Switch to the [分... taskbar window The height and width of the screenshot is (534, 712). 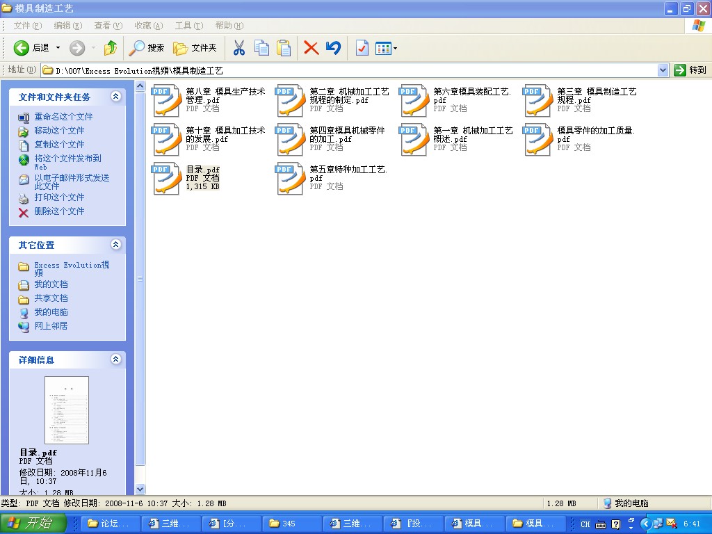[x=231, y=523]
